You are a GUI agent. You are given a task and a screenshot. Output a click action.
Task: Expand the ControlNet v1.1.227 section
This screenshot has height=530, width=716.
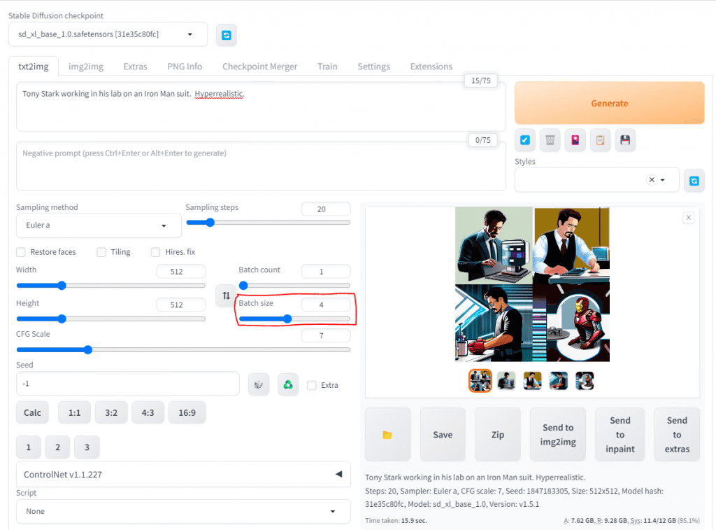click(183, 474)
